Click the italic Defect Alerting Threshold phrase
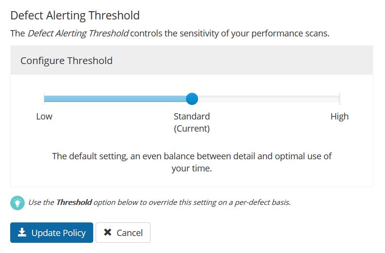385x253 pixels. (78, 33)
